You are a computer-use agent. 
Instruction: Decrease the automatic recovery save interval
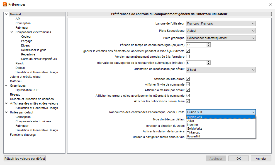[208, 64]
